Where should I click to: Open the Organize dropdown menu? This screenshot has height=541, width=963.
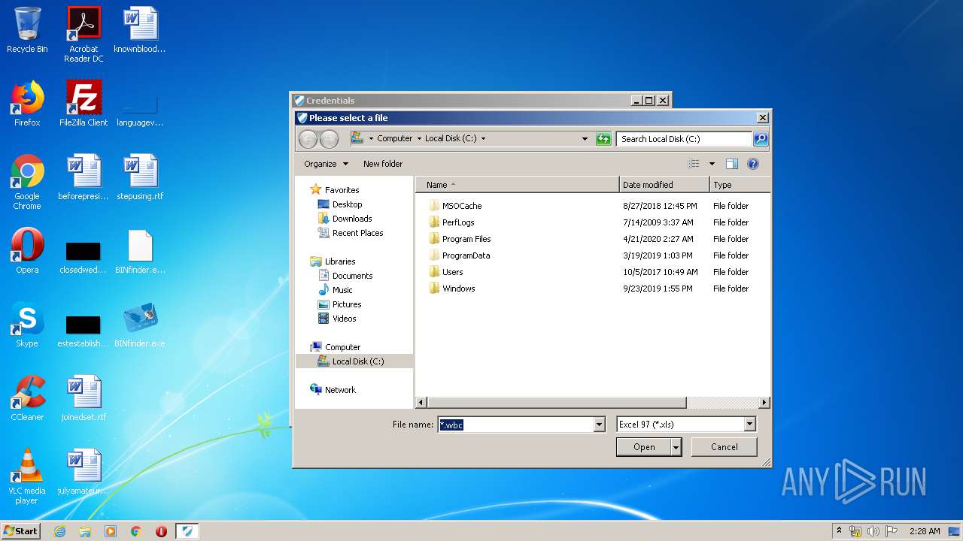tap(326, 164)
